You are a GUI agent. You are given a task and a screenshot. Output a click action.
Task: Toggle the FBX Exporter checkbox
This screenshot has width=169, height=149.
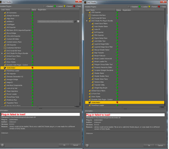pos(93,35)
